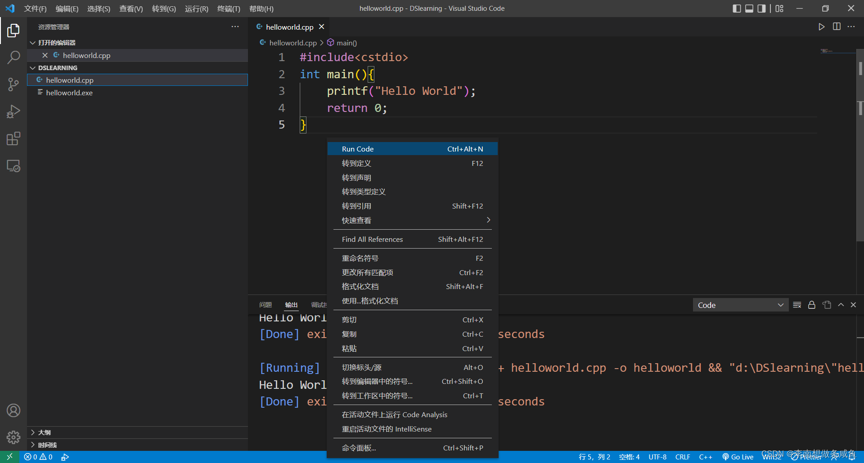Collapse the 打开的编辑器 section
Viewport: 864px width, 463px height.
tap(137, 43)
